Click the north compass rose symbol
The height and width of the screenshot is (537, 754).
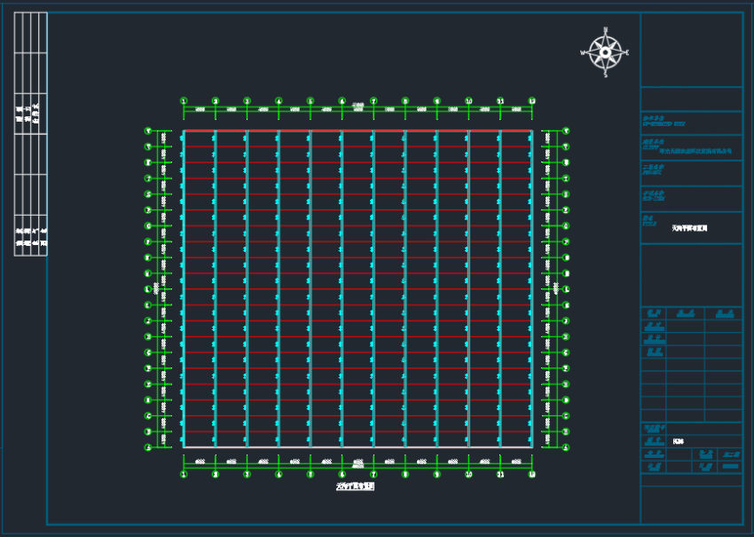[x=605, y=52]
